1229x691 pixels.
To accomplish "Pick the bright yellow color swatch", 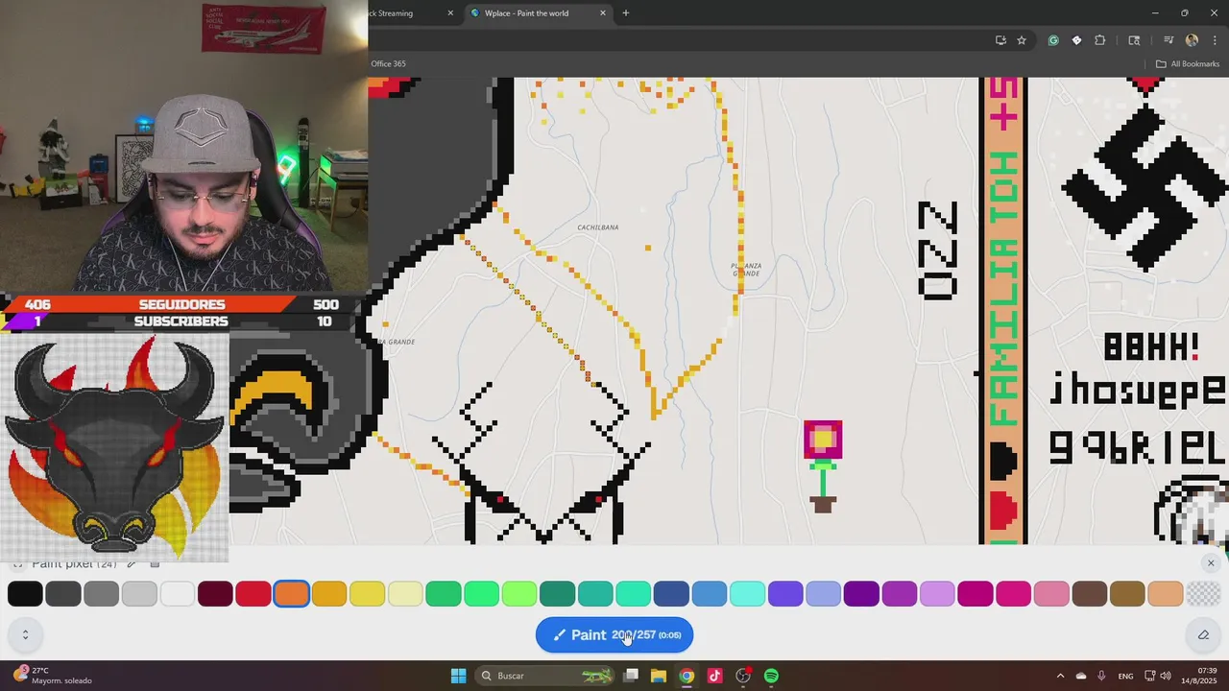I will point(368,594).
